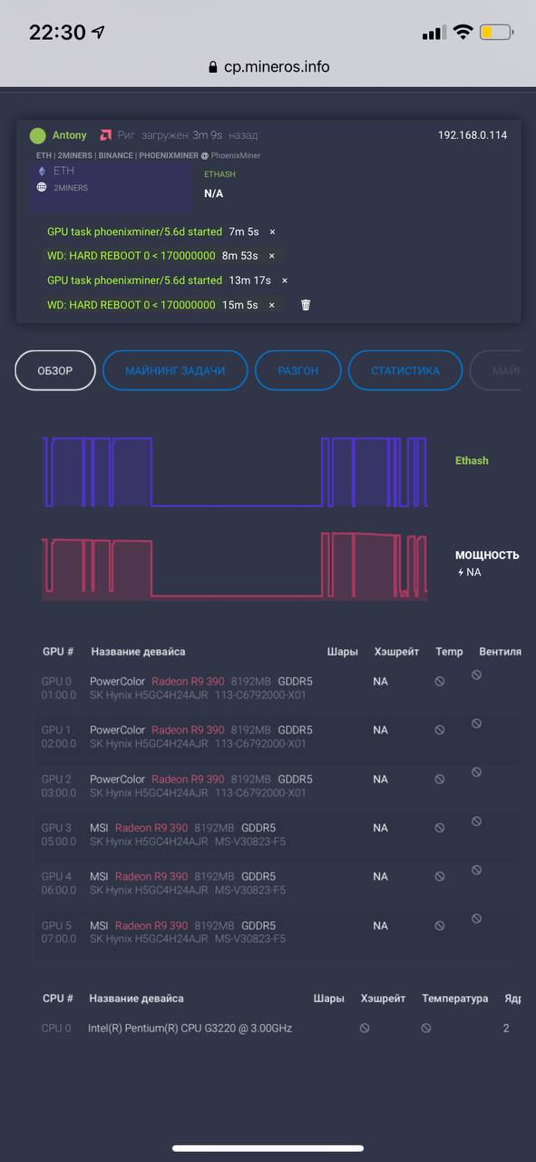Click the GPU 1 fan unavailable icon
536x1162 pixels.
476,724
